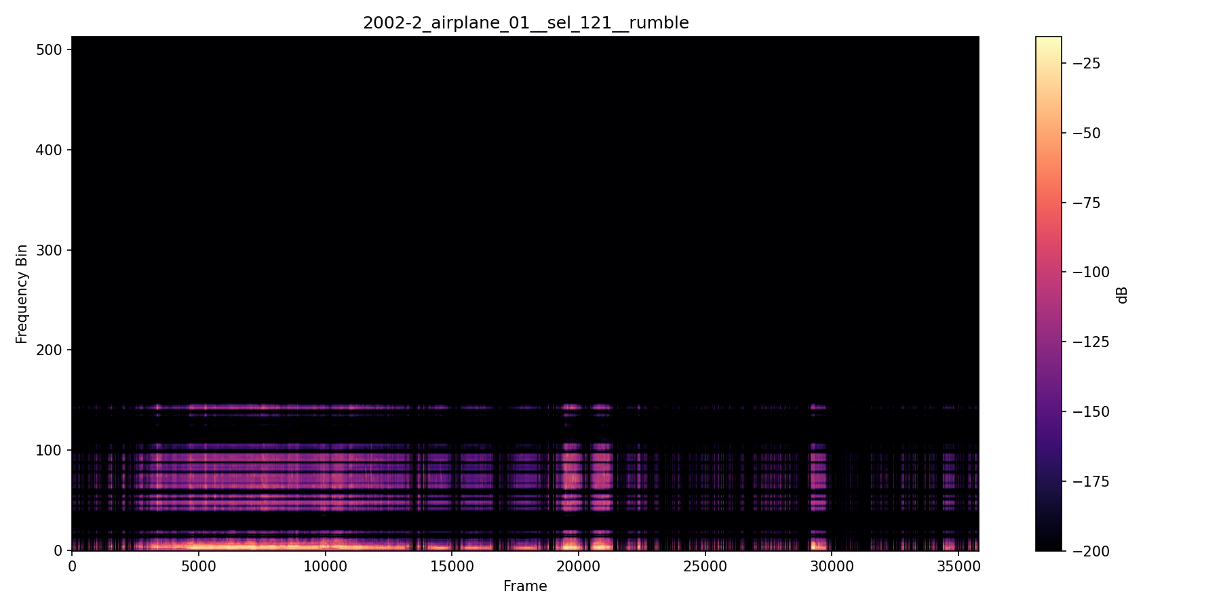Screen dimensions: 1221x610
Task: Click the 20000 tick on the Frame axis
Action: tap(577, 567)
